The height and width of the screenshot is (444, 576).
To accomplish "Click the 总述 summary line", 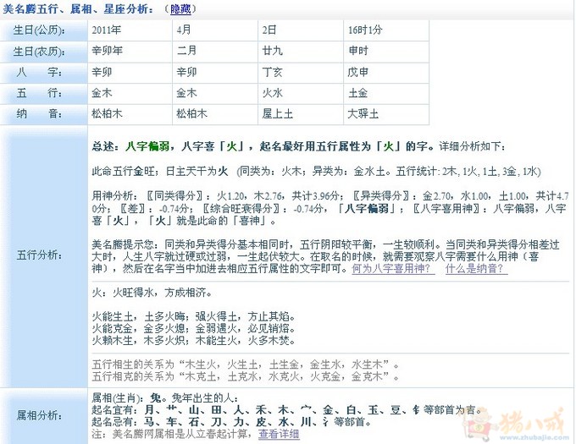I will pyautogui.click(x=298, y=146).
